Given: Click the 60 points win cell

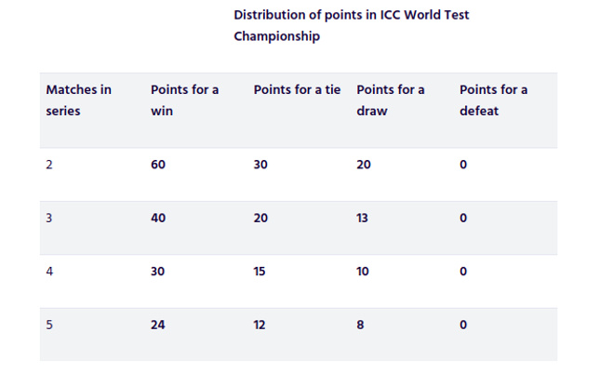Looking at the screenshot, I should (x=158, y=165).
